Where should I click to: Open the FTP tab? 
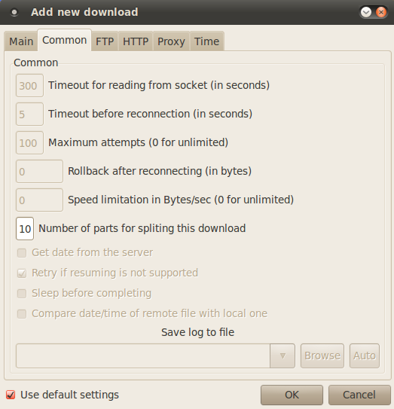click(105, 41)
